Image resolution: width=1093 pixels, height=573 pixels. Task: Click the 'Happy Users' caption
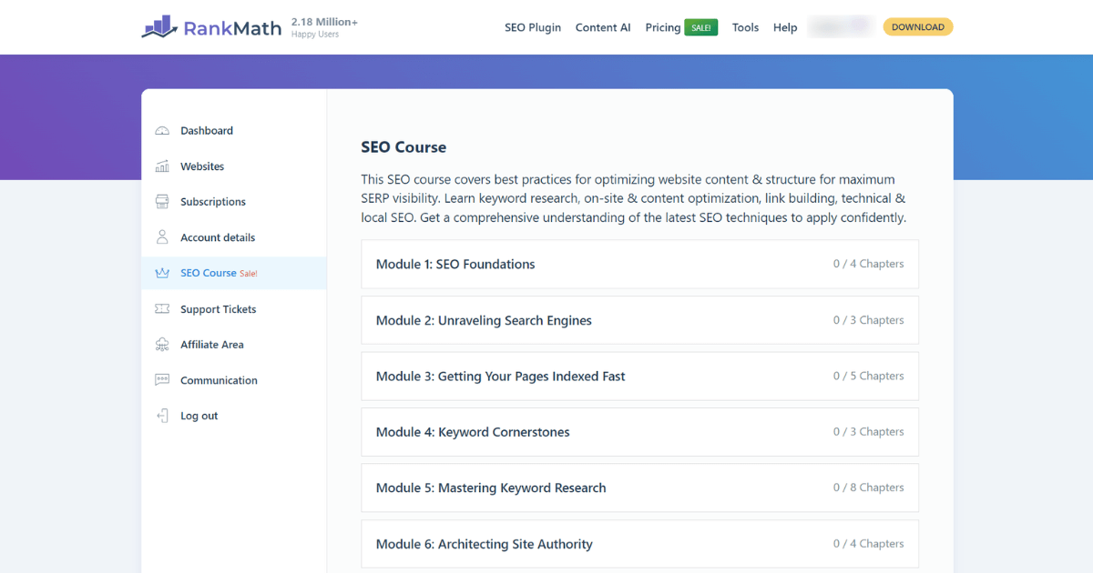pyautogui.click(x=315, y=35)
